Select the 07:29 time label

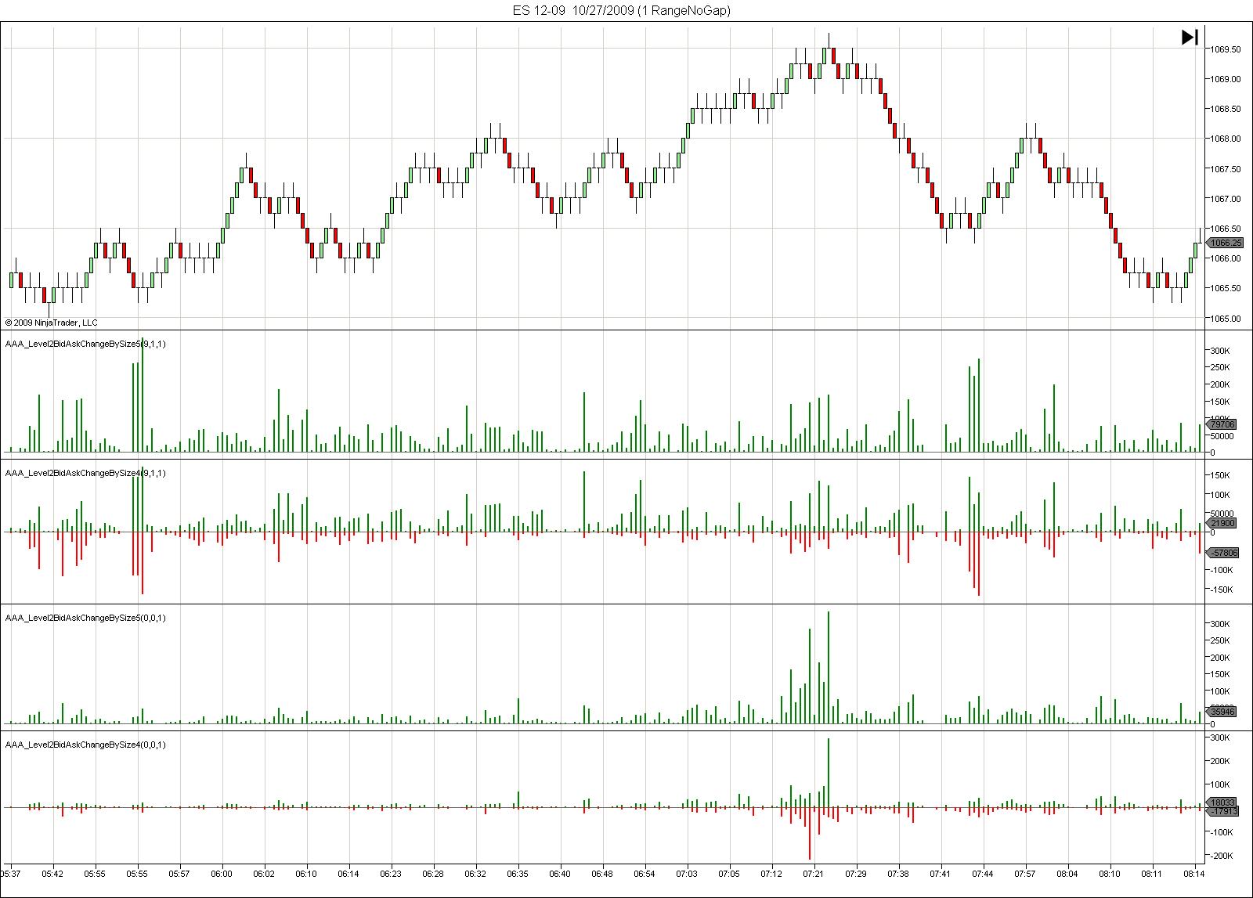(856, 874)
